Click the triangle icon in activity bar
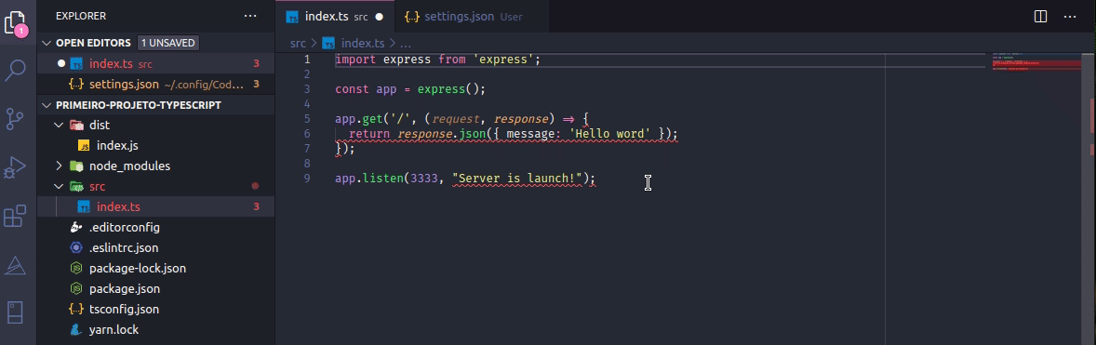The image size is (1096, 345). pos(16,265)
